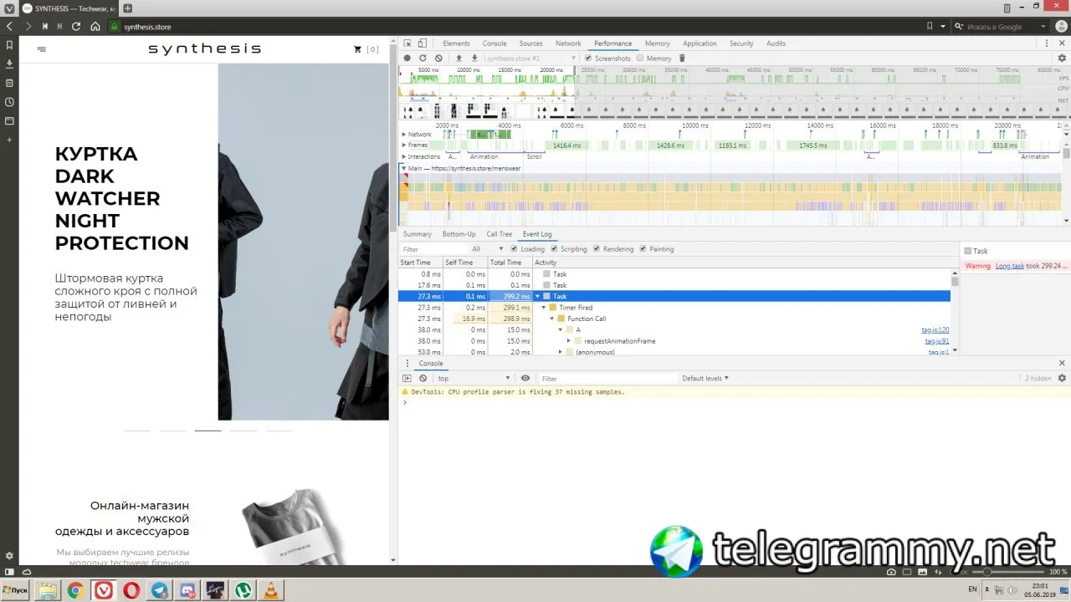Expand the Interactions track

(x=404, y=156)
